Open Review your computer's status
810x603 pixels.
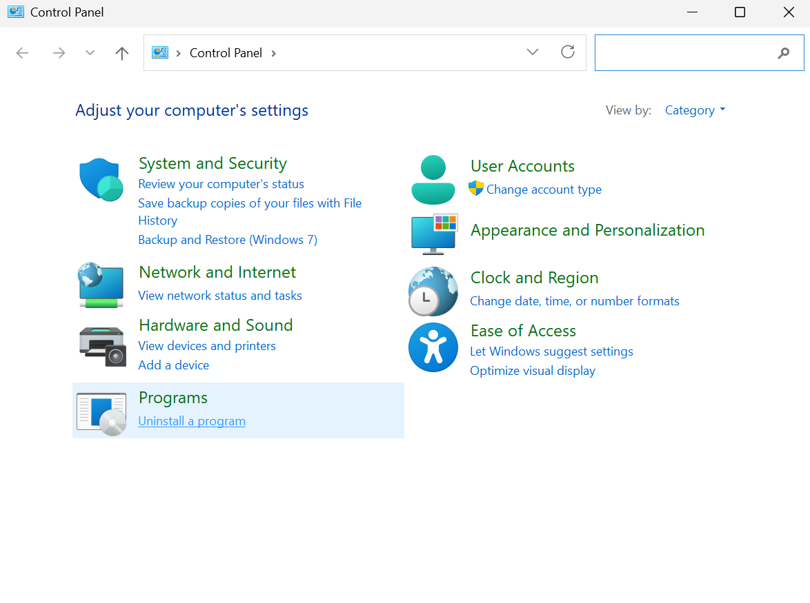pyautogui.click(x=221, y=184)
